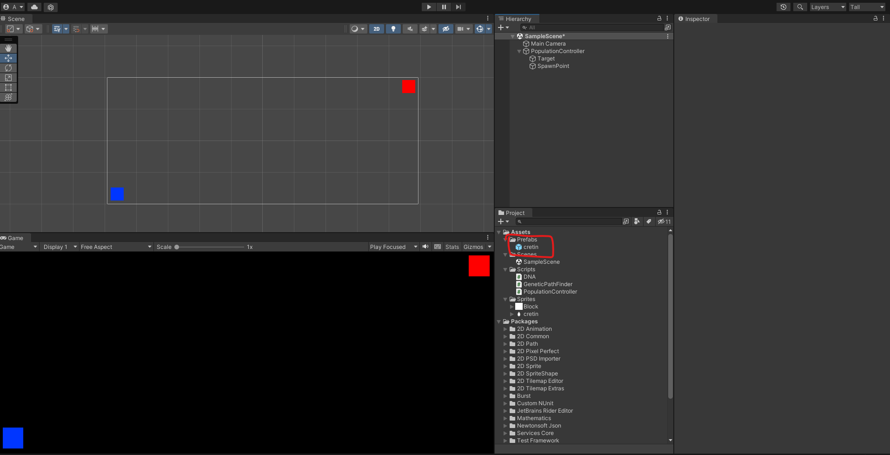Open Undo History icon

[x=784, y=7]
